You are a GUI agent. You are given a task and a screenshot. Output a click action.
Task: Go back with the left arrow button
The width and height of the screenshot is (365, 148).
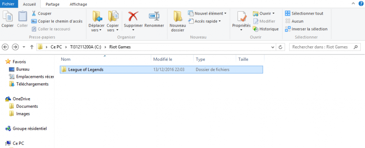pos(5,47)
